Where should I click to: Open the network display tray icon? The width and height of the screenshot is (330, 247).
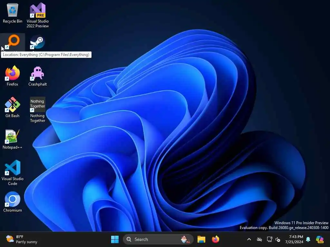point(270,239)
